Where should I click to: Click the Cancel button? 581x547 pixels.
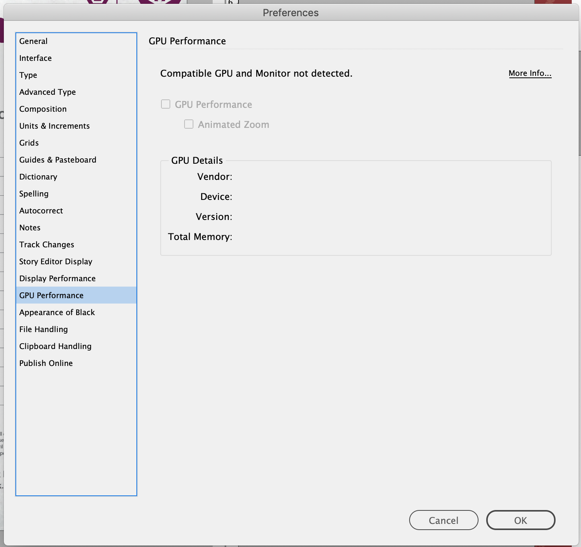(x=443, y=520)
